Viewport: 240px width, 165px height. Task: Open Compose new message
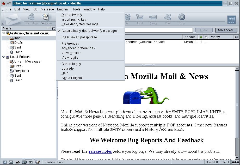tap(46, 19)
